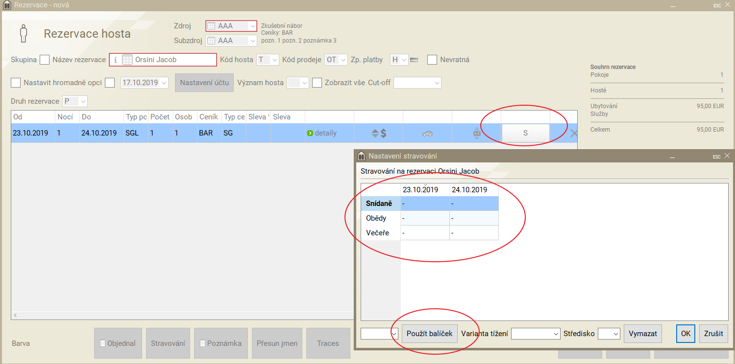Open the Středisko dropdown
The image size is (735, 364).
coord(609,334)
